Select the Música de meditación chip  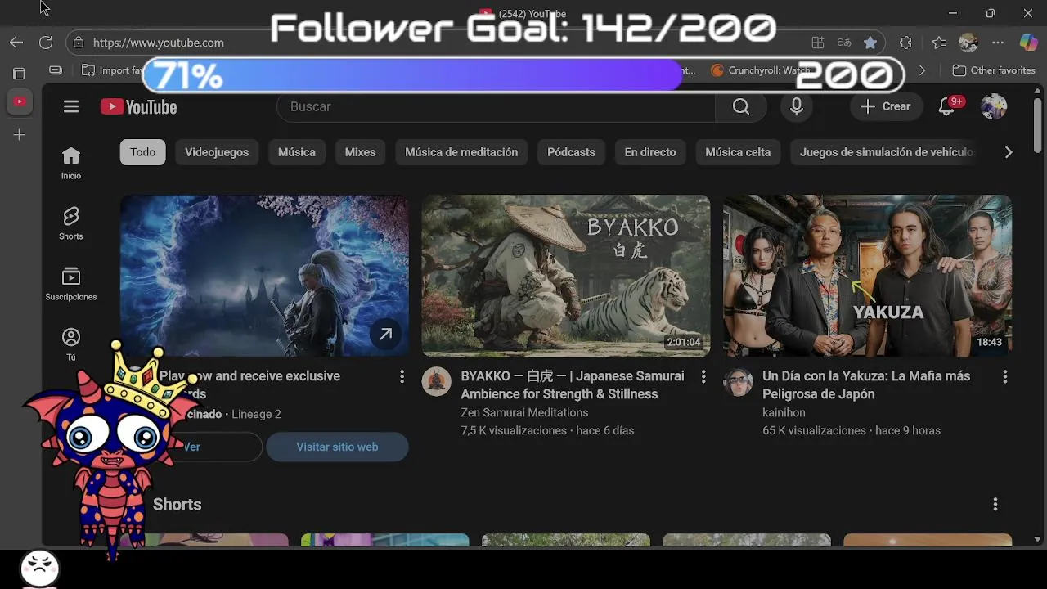[x=461, y=152]
